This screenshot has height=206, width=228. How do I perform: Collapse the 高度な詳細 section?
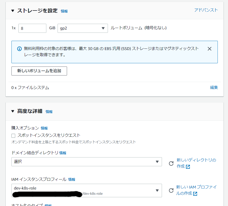13,111
